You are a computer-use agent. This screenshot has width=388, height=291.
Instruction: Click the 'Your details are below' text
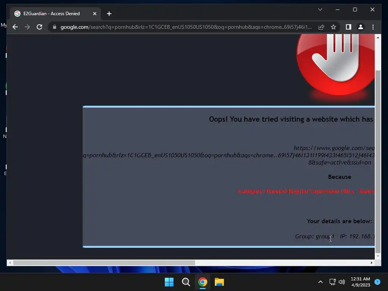pos(339,221)
